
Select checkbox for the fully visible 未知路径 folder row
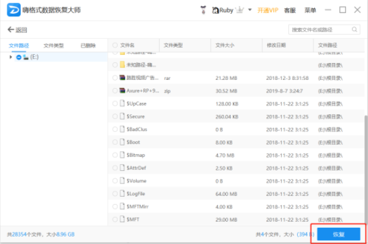point(115,65)
